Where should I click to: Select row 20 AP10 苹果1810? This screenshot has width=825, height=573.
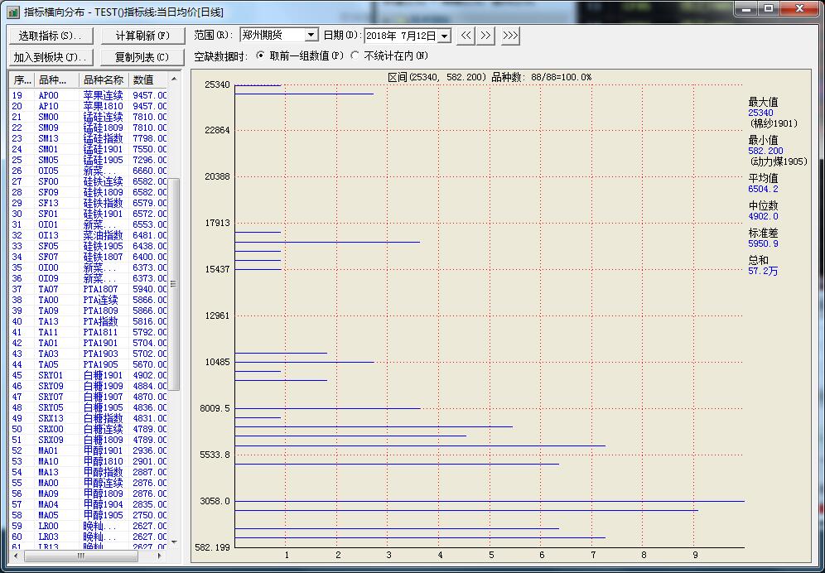point(89,106)
